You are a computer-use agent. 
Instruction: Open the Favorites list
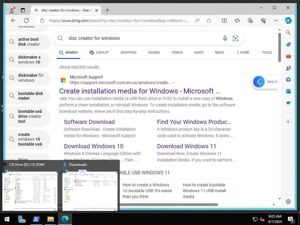(237, 21)
